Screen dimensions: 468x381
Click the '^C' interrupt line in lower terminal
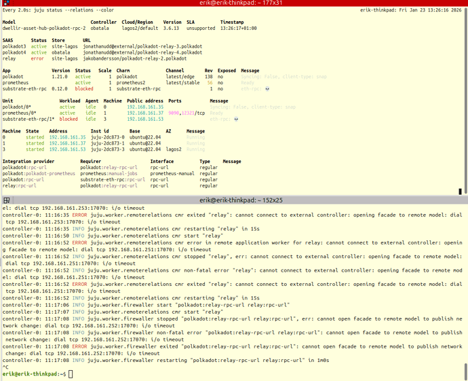(5, 367)
